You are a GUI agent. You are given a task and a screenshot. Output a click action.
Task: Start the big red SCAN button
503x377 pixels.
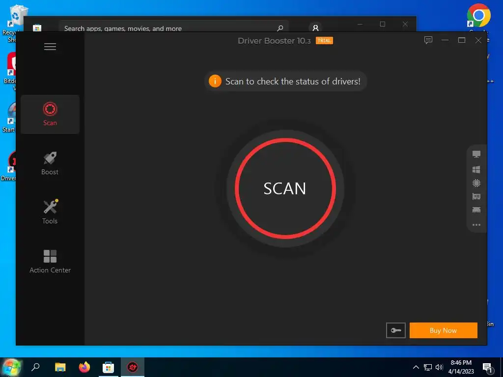[x=285, y=188]
